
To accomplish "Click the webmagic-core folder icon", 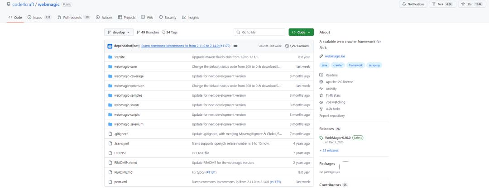I will (110, 66).
